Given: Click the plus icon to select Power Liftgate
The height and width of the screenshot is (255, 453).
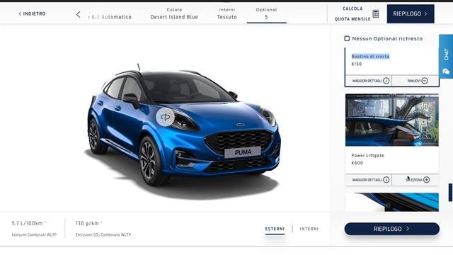Looking at the screenshot, I should [426, 180].
